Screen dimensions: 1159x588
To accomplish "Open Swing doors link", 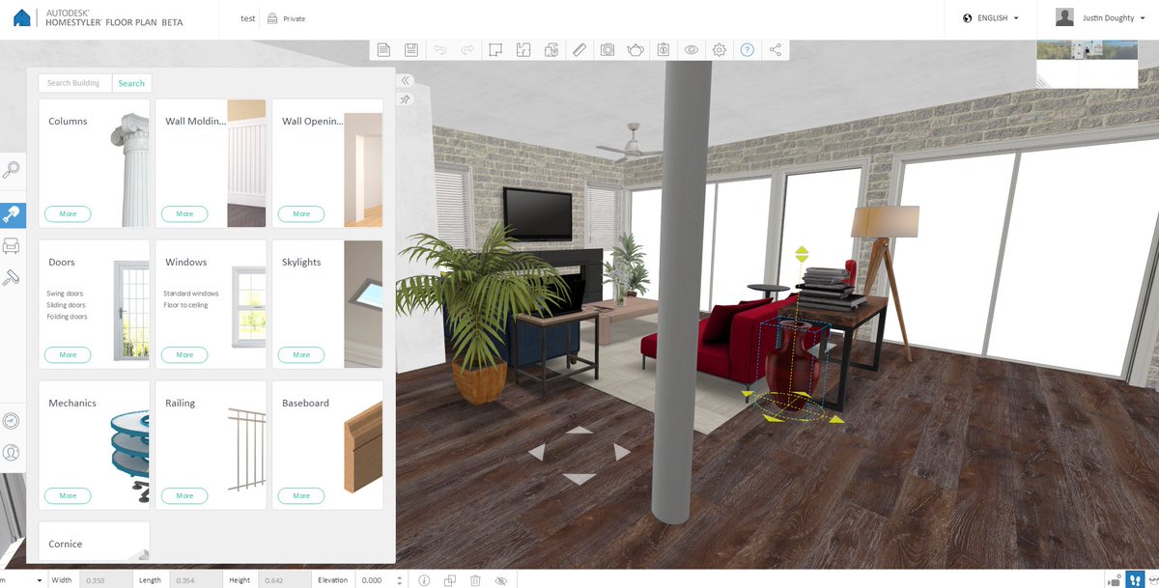I will click(x=65, y=294).
